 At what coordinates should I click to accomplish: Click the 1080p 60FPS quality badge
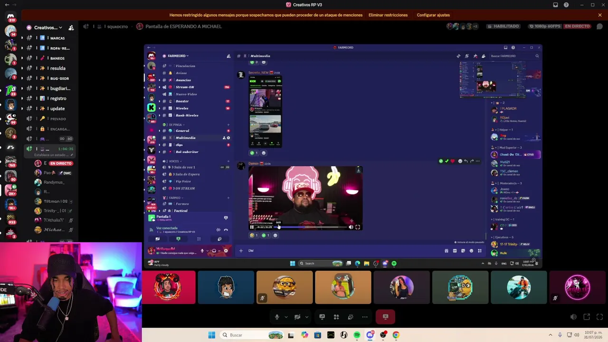(544, 27)
